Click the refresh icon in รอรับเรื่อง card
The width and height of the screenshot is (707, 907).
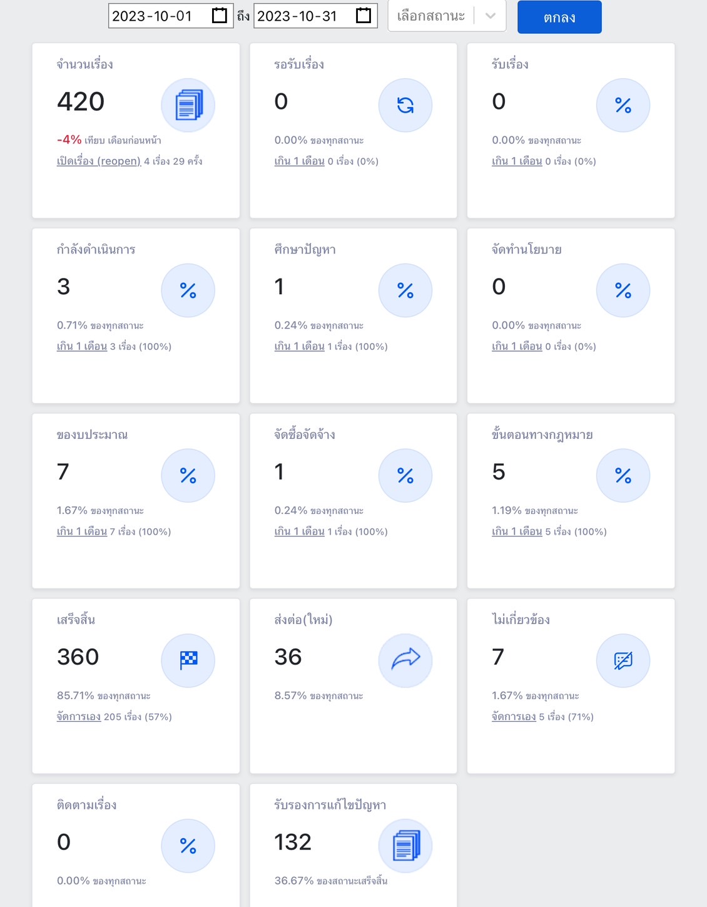point(405,105)
